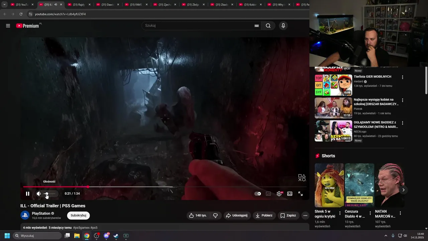The width and height of the screenshot is (428, 241).
Task: Switch to theater mode view
Action: point(290,193)
